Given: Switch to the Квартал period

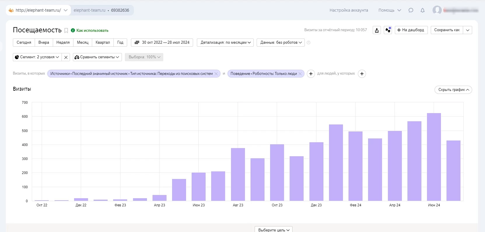Looking at the screenshot, I should click(103, 43).
